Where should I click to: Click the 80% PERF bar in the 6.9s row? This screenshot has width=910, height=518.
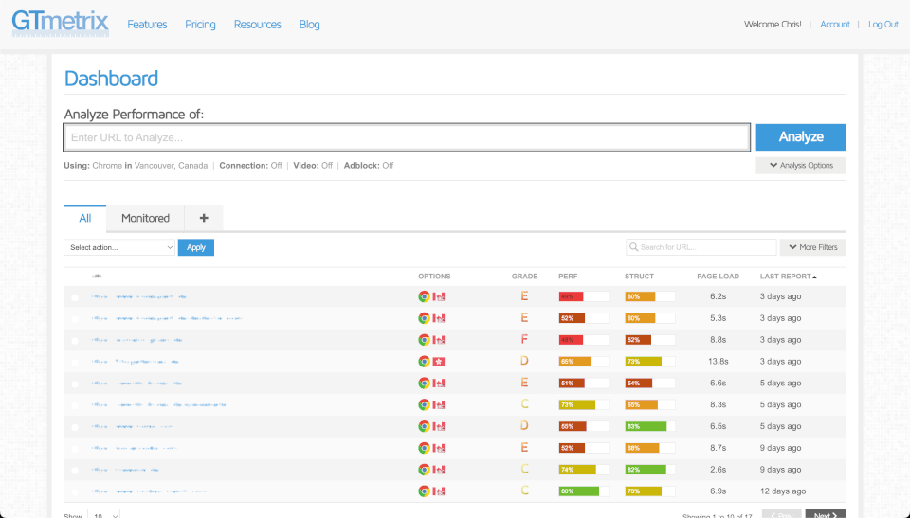[583, 491]
